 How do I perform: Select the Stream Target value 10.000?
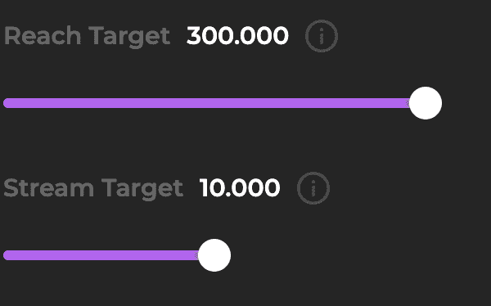[x=240, y=188]
